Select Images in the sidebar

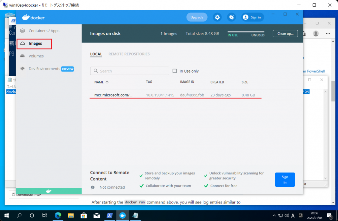pos(34,44)
